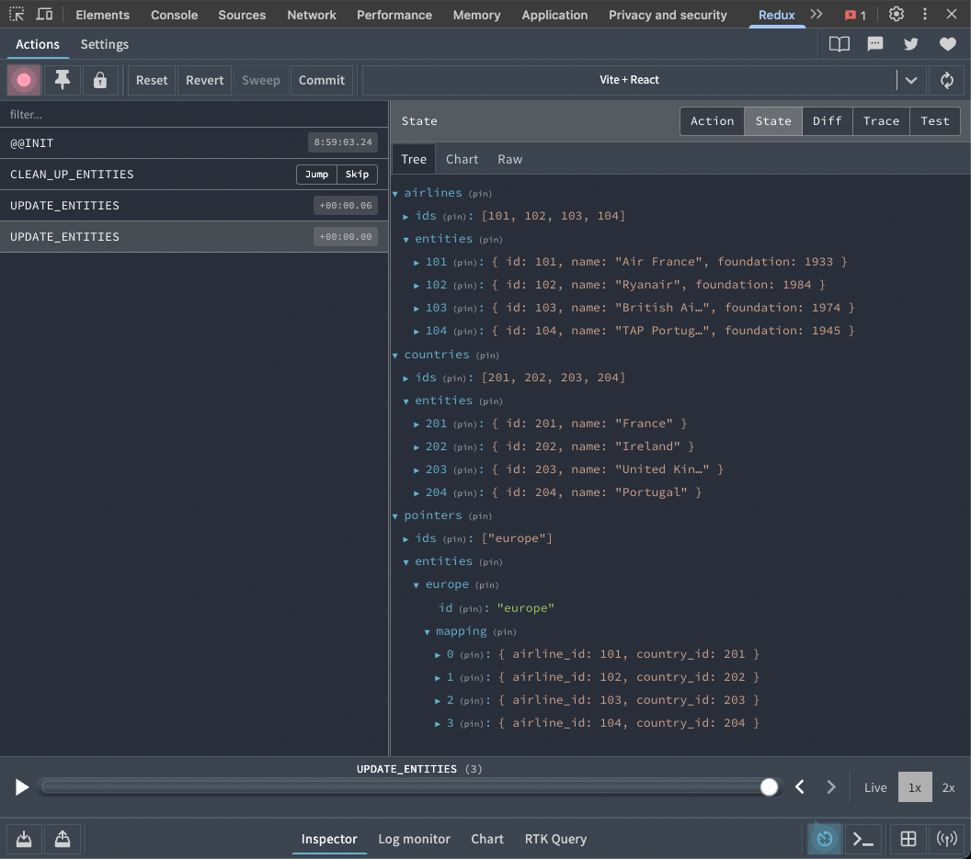Show more DevTools tabs via chevrons
The height and width of the screenshot is (859, 971).
coord(817,14)
